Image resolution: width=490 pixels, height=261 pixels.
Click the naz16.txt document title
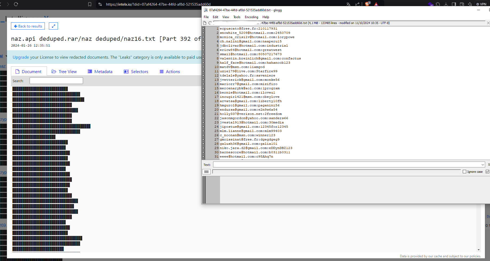click(x=106, y=39)
